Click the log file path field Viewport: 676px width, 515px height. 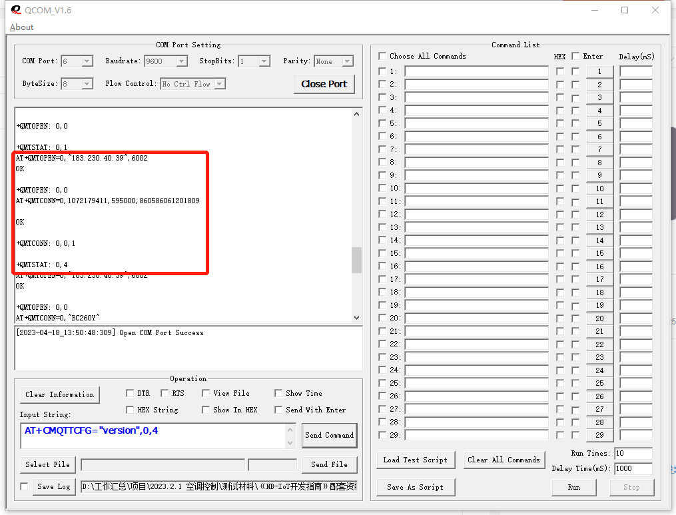219,486
